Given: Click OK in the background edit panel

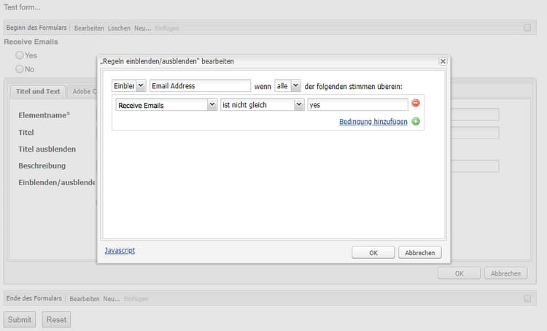Looking at the screenshot, I should 459,273.
